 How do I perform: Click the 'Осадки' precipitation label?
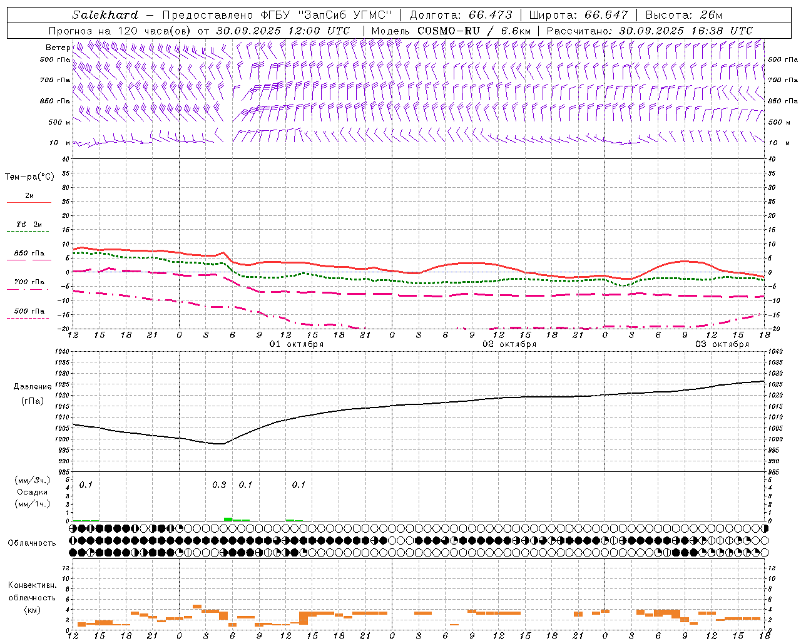tap(33, 492)
